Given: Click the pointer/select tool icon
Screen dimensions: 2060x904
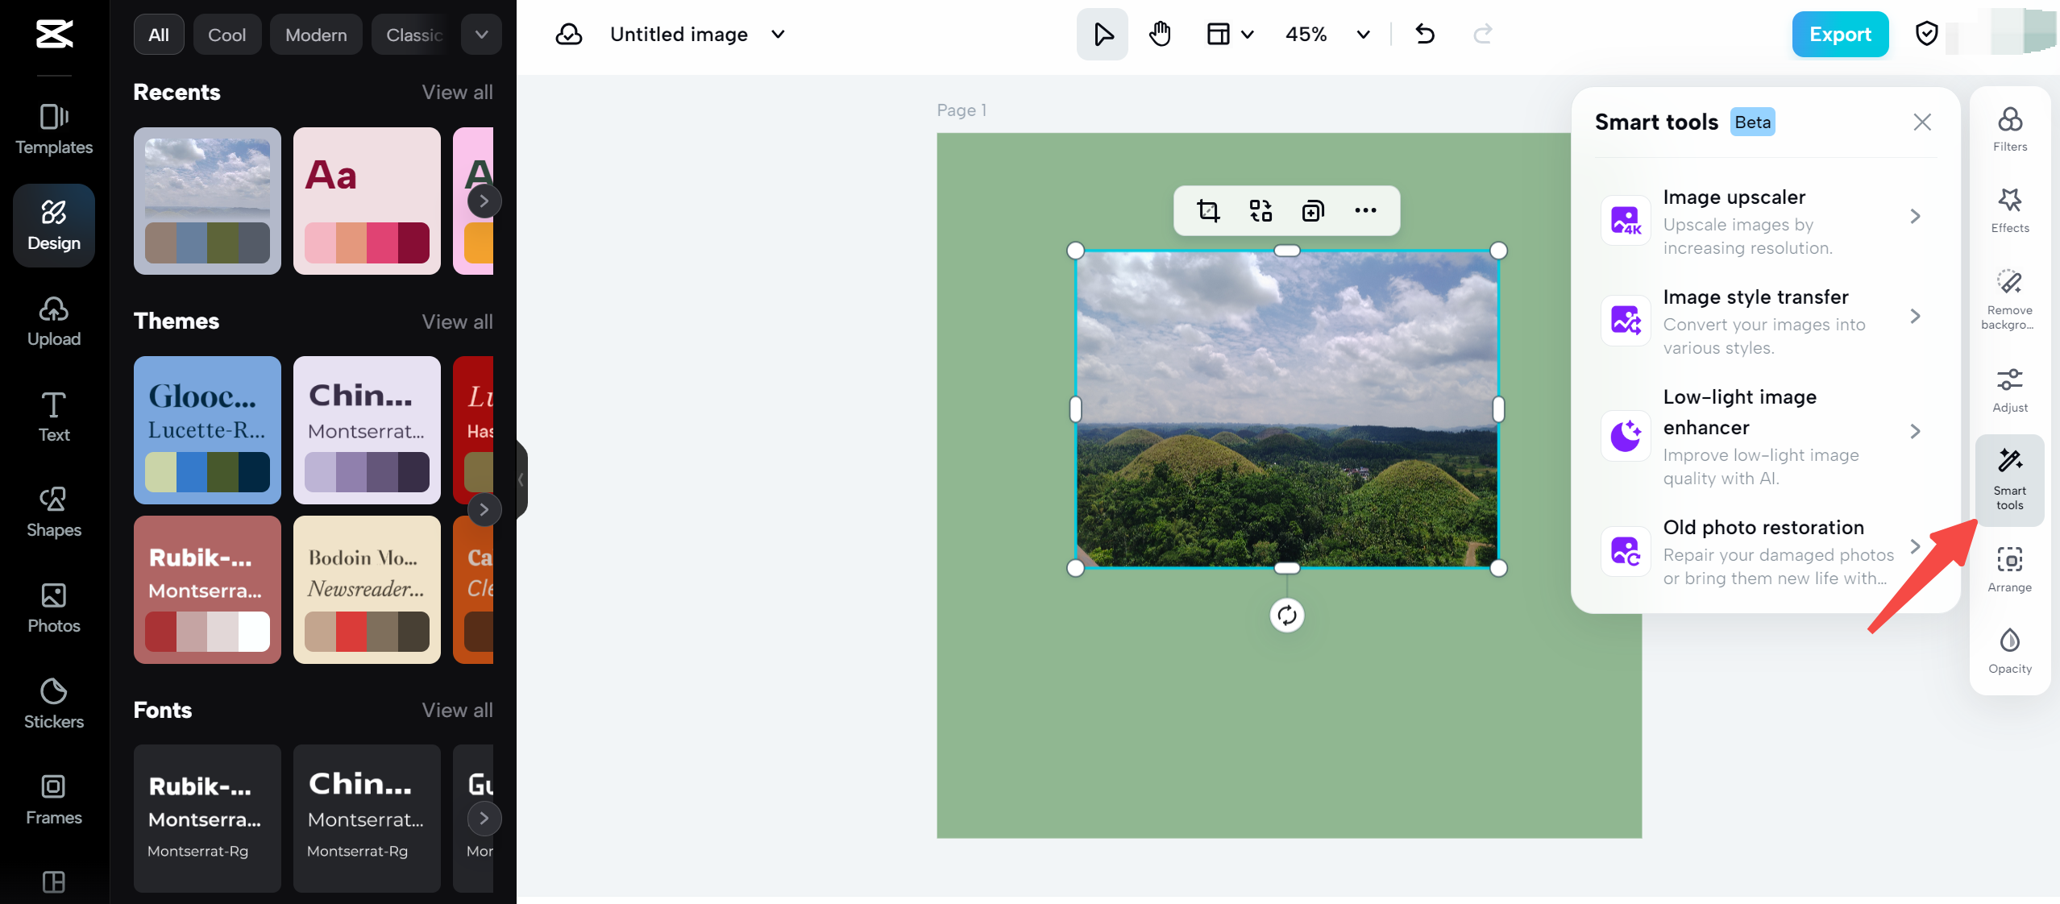Looking at the screenshot, I should point(1103,34).
